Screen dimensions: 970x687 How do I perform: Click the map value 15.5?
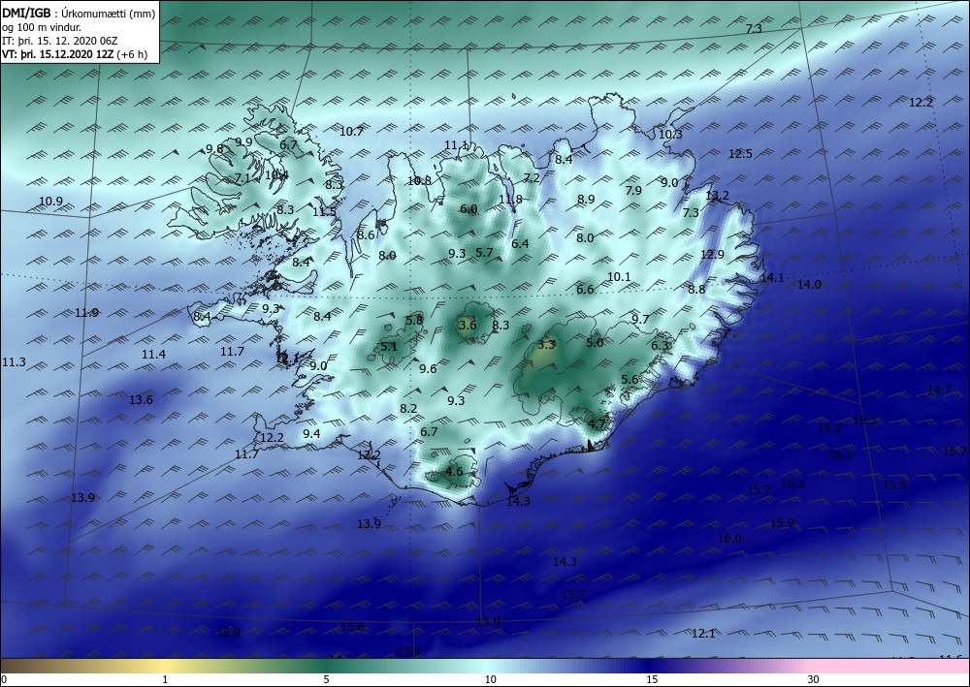click(894, 485)
